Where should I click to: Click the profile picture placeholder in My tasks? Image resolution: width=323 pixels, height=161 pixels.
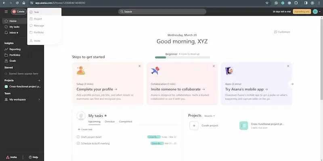click(x=81, y=116)
